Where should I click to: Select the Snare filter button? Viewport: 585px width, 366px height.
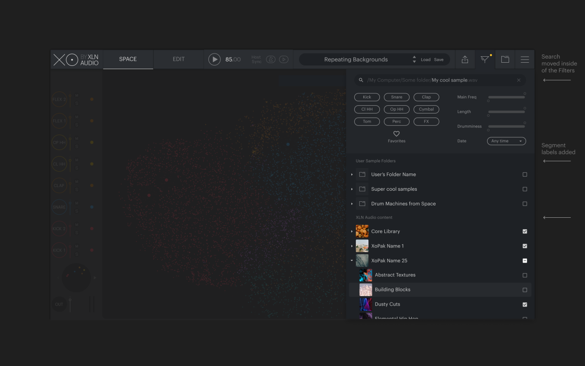click(x=397, y=97)
